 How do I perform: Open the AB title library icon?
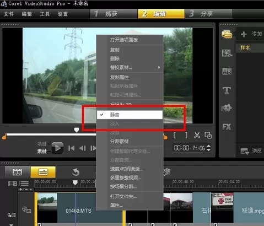pos(227,72)
